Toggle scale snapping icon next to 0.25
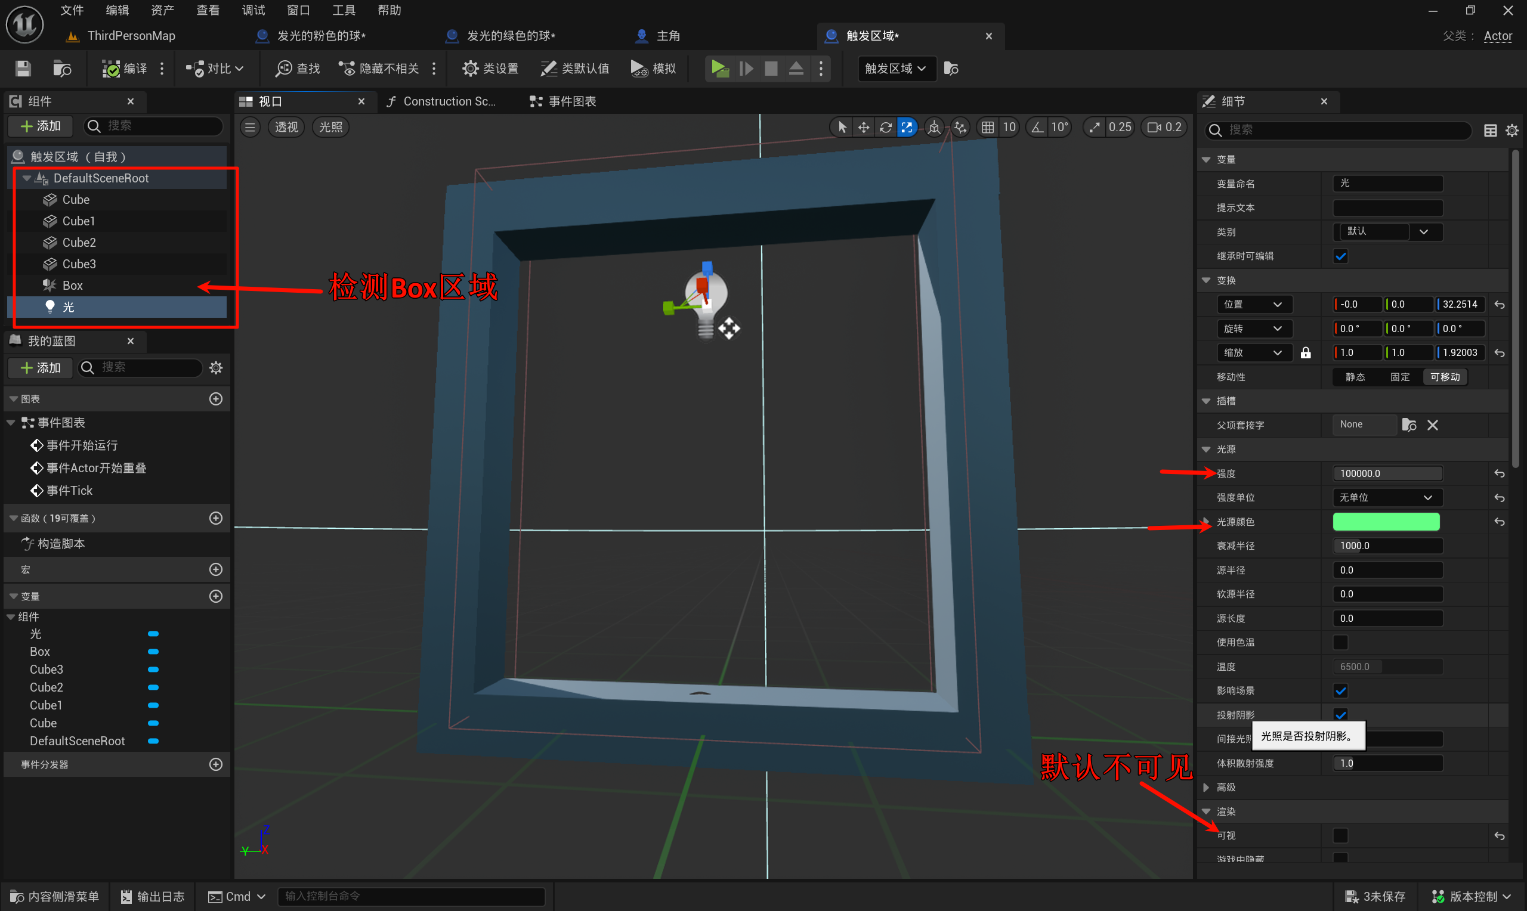Viewport: 1527px width, 911px height. (1095, 127)
